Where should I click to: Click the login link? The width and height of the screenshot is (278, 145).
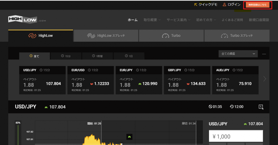[x=232, y=5]
